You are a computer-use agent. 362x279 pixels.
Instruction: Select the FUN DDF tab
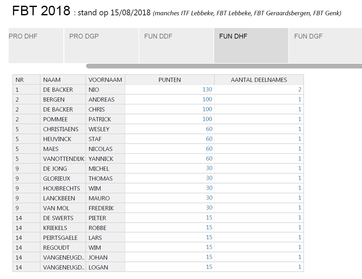[x=177, y=46]
